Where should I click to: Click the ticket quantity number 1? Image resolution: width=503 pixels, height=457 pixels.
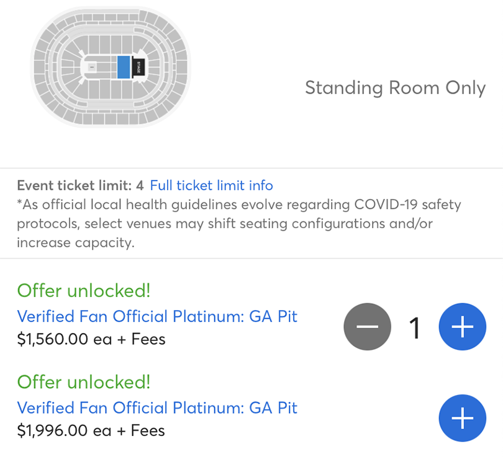[x=414, y=327]
